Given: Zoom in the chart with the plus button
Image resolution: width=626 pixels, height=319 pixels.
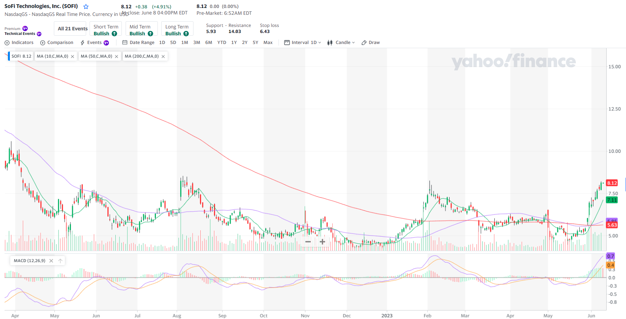Looking at the screenshot, I should (x=322, y=242).
